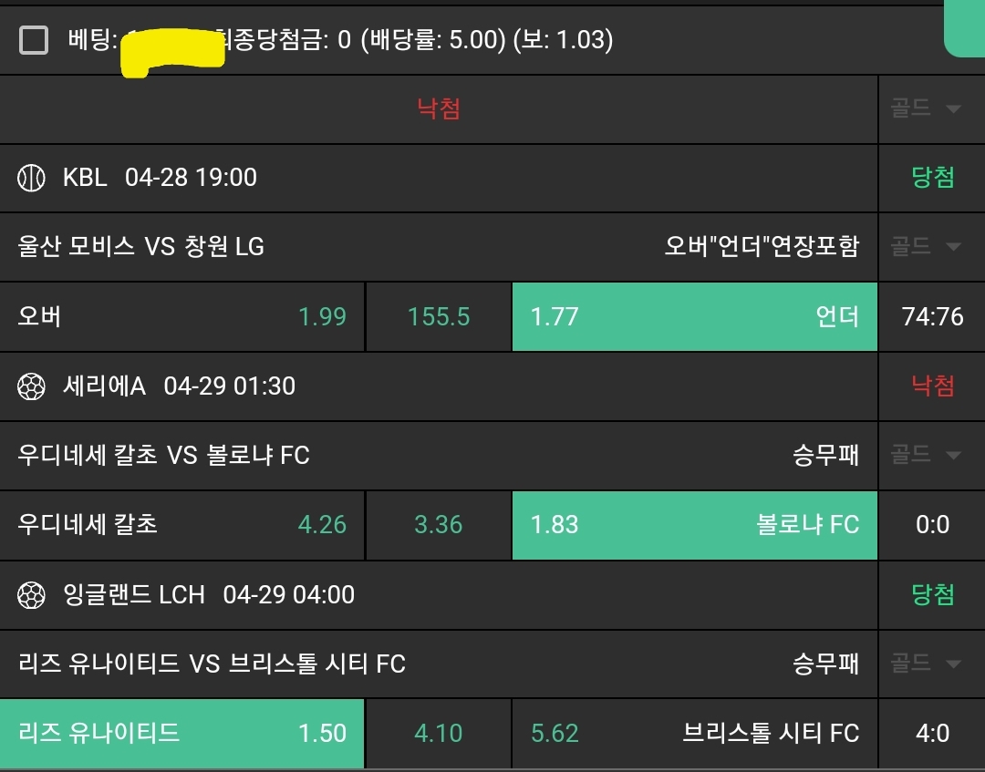
Task: Click the red 낙첨 result label at top
Action: pyautogui.click(x=439, y=109)
